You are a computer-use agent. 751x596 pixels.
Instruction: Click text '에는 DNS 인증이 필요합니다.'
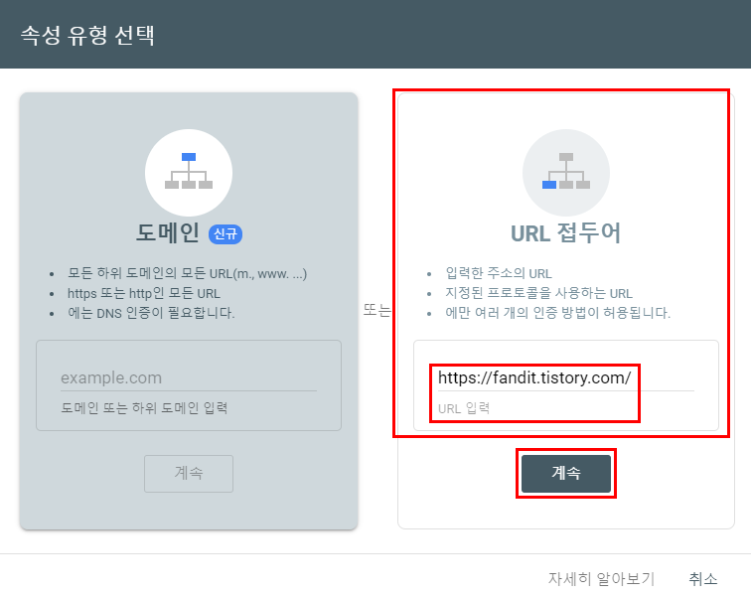click(151, 313)
